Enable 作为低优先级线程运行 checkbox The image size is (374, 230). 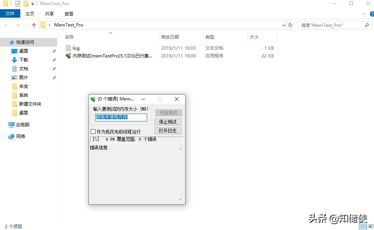click(x=93, y=131)
